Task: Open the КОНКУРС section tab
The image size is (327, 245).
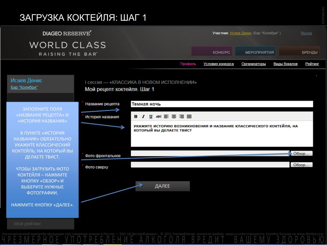Action: click(x=212, y=51)
